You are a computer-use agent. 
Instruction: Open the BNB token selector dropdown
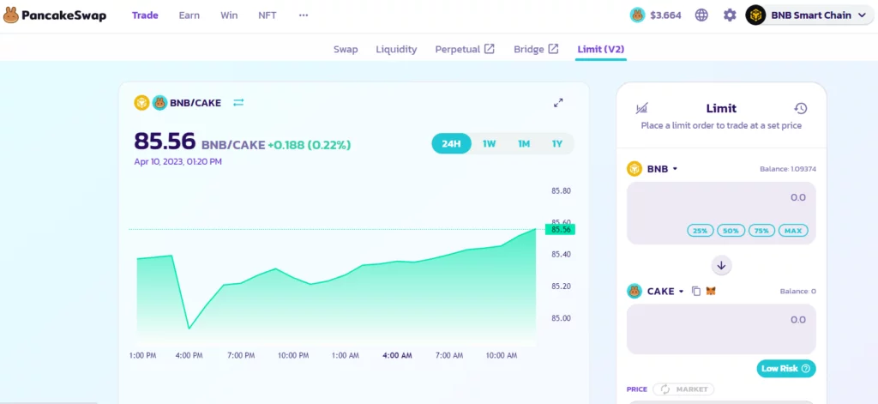pyautogui.click(x=661, y=169)
